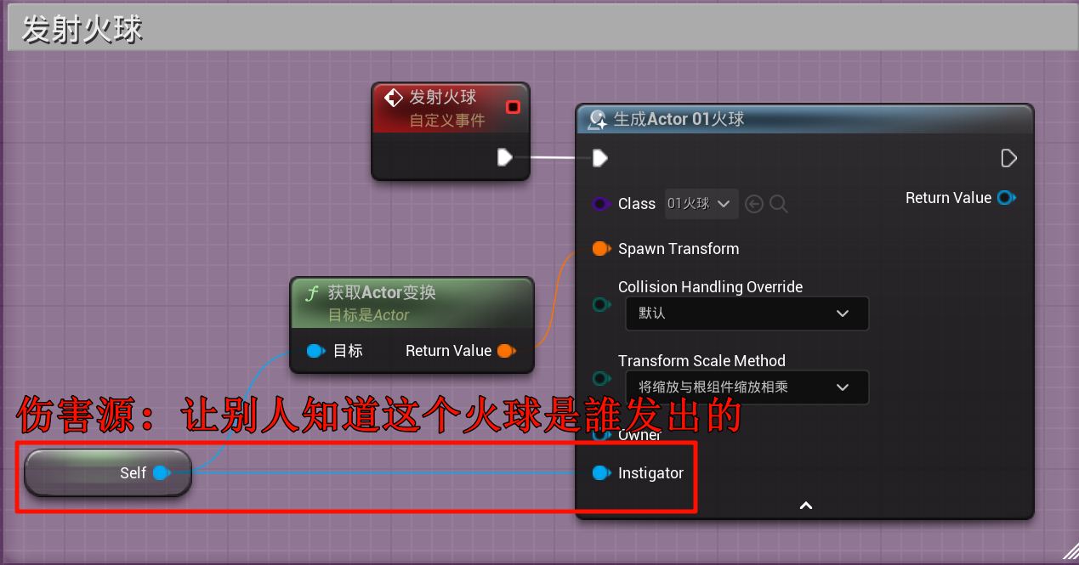The image size is (1079, 565).
Task: Click the Collision Handling Override pin
Action: click(x=601, y=304)
